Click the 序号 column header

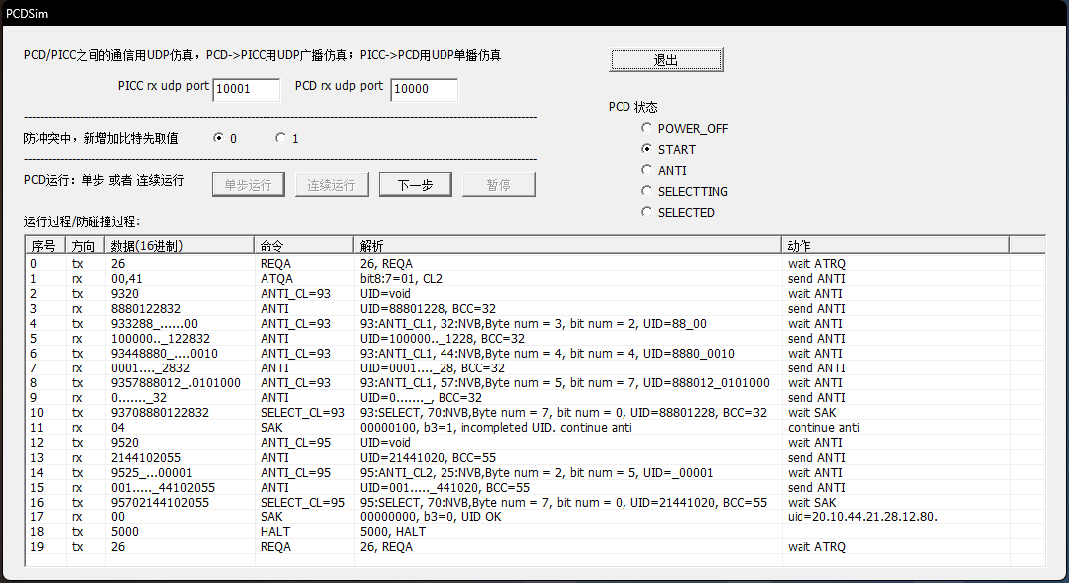pos(45,245)
